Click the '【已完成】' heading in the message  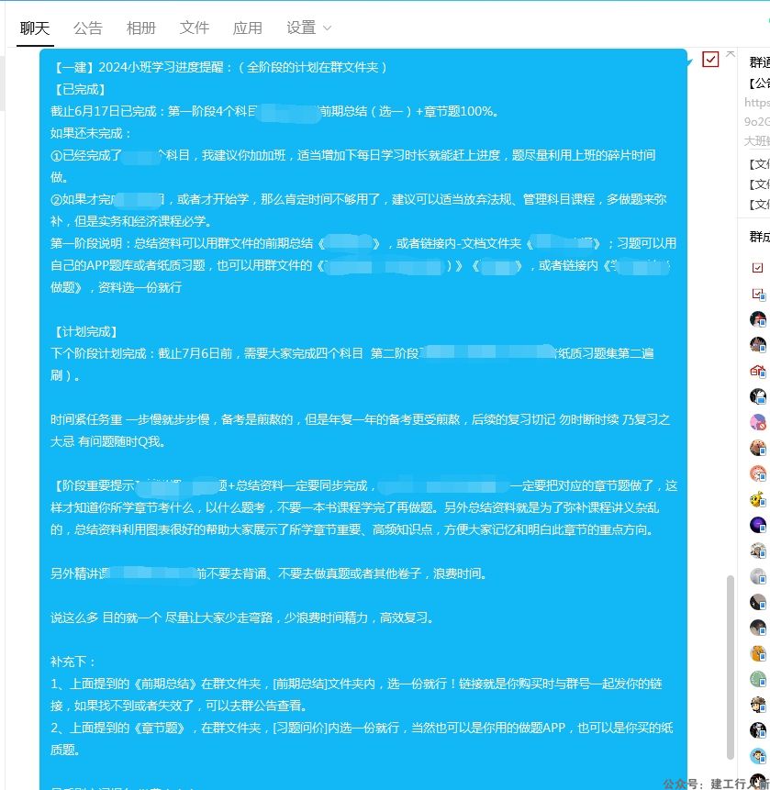[79, 90]
